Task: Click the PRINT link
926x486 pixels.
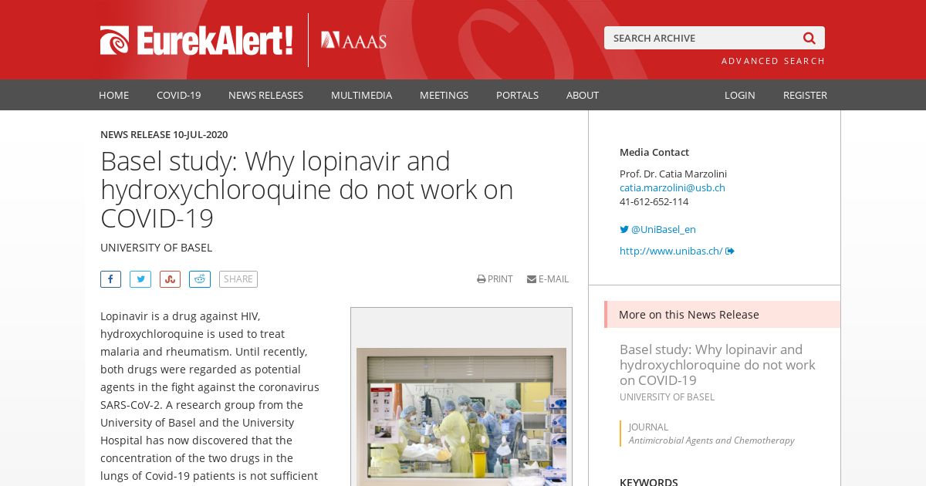Action: [x=495, y=279]
